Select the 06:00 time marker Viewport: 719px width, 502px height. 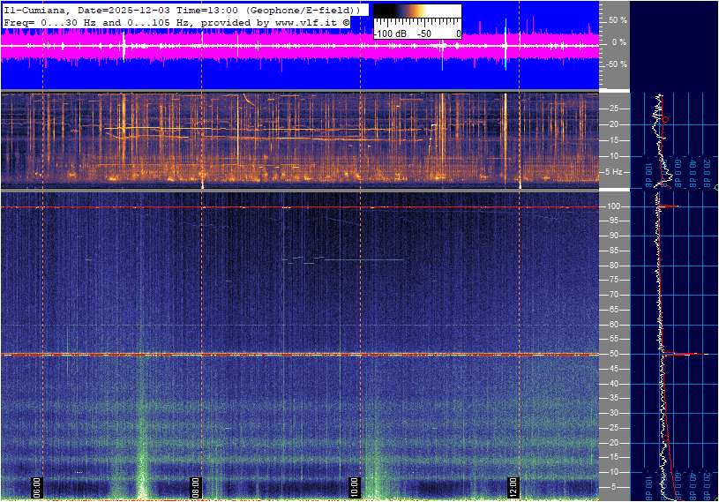(37, 486)
